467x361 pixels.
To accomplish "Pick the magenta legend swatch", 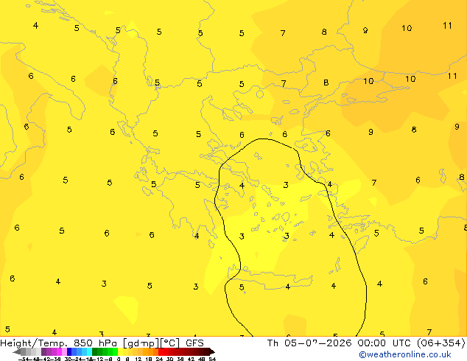I will (59, 351).
